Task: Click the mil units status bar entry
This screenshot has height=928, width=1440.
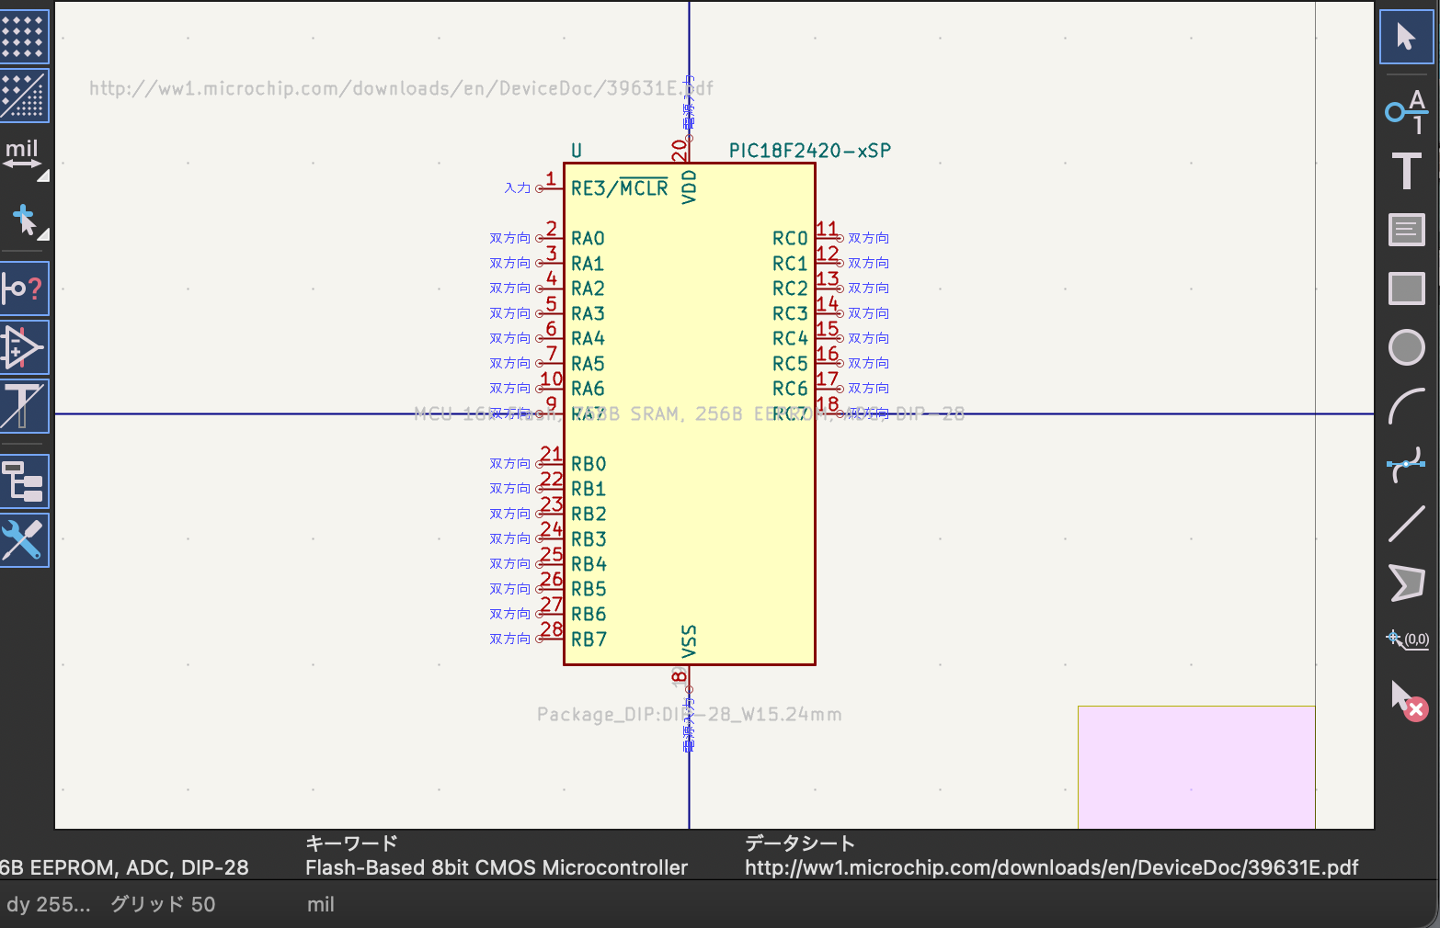Action: click(x=321, y=905)
